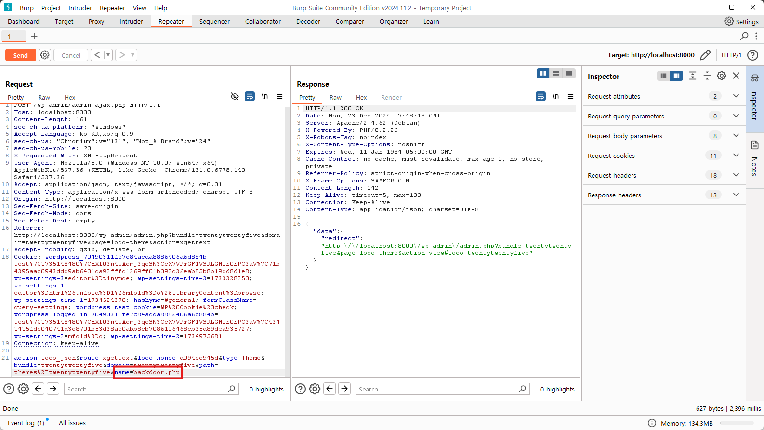The image size is (764, 430).
Task: Jump to previous response search match
Action: pyautogui.click(x=329, y=389)
